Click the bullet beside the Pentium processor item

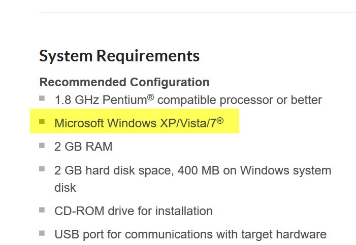[x=42, y=98]
